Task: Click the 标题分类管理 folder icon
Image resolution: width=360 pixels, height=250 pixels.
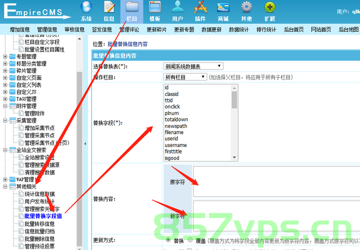Action: coord(12,63)
